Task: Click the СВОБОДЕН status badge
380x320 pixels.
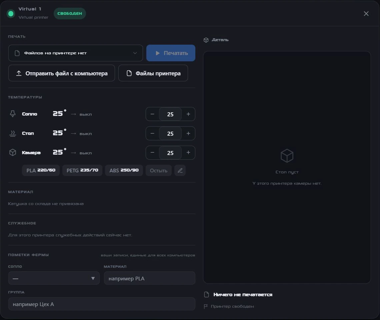Action: click(70, 14)
